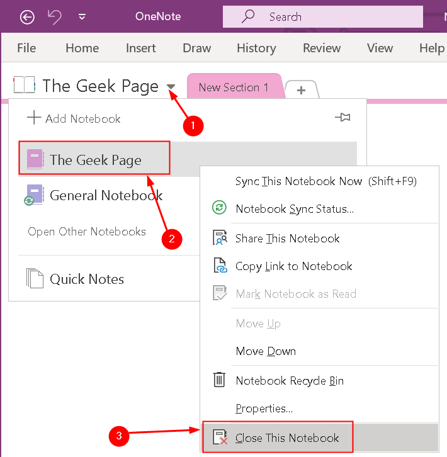Open the Customize Quick Access Toolbar dropdown
This screenshot has height=457, width=447.
pos(82,17)
